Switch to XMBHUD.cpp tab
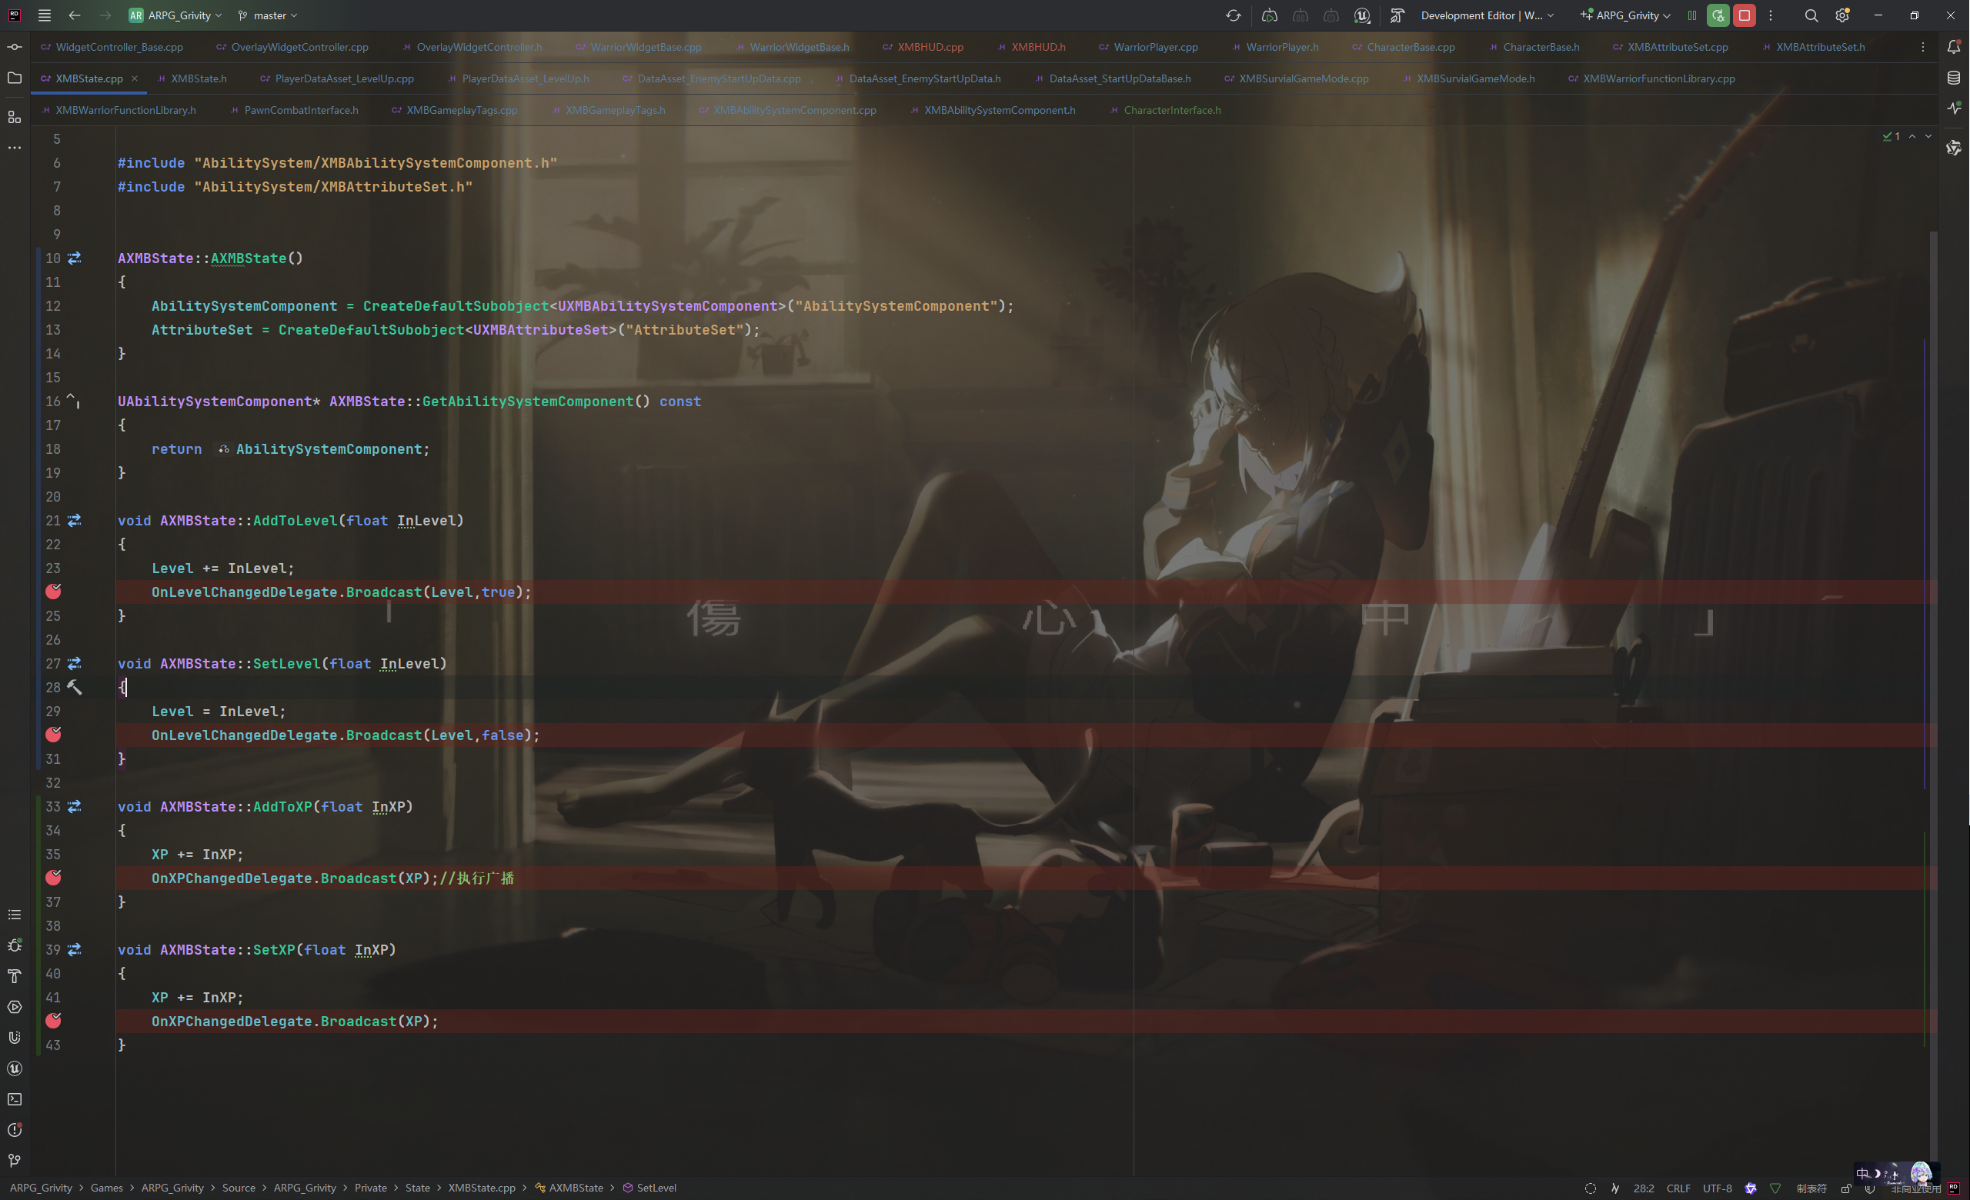Image resolution: width=1970 pixels, height=1200 pixels. 923,47
